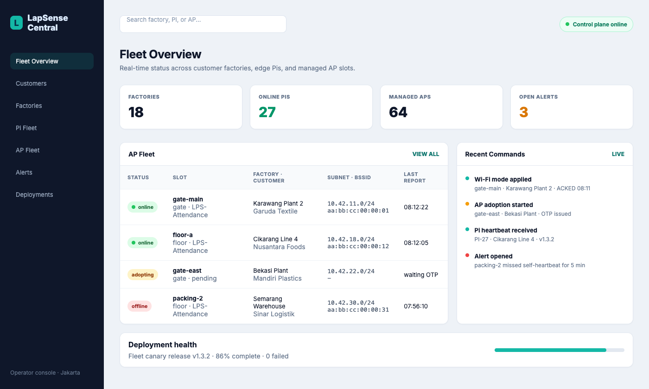Open the Deployments sidebar item
The image size is (649, 389).
52,194
